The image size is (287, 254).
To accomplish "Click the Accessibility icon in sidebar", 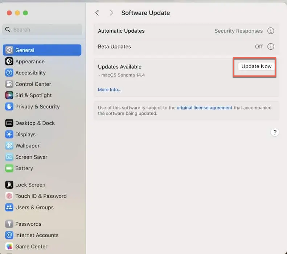I will point(9,73).
